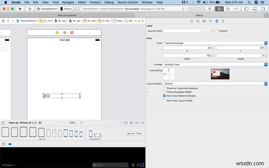Open the Embed In menu
The height and width of the screenshot is (168, 269).
point(126,123)
